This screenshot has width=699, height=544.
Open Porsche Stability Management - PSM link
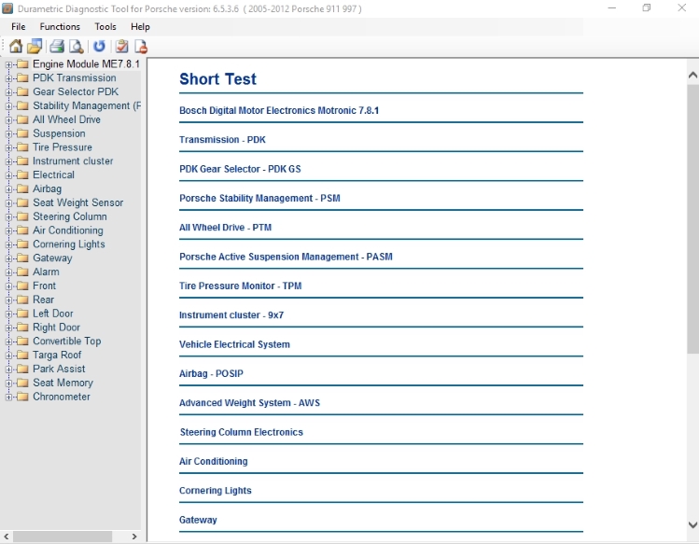pos(259,198)
